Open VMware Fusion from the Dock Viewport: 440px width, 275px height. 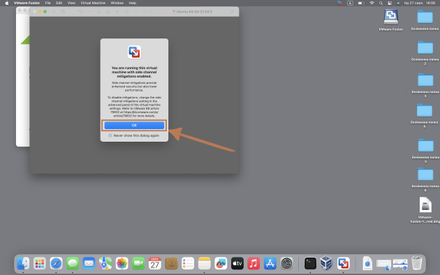[343, 264]
